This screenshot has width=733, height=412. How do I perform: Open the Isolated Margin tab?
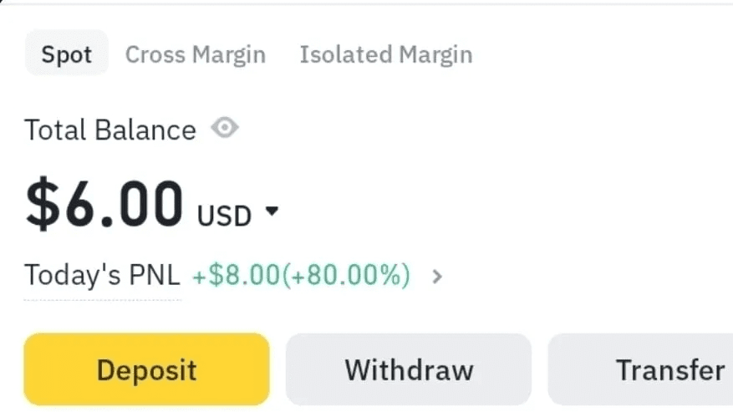[x=386, y=54]
